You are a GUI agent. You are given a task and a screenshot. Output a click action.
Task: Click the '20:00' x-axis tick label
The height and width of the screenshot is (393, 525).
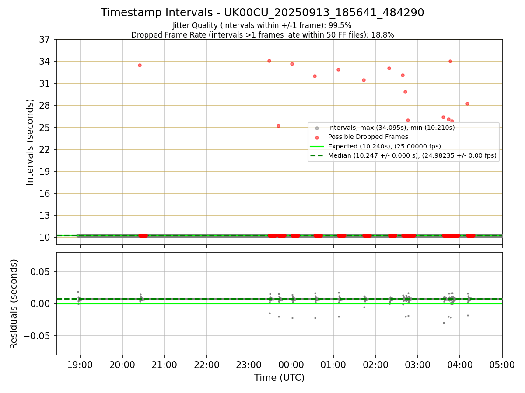click(x=122, y=365)
